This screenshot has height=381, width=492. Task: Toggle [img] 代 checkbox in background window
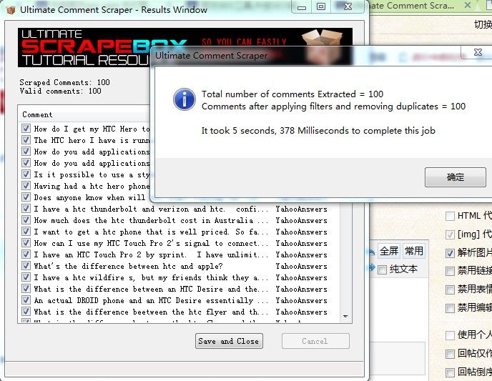point(450,234)
